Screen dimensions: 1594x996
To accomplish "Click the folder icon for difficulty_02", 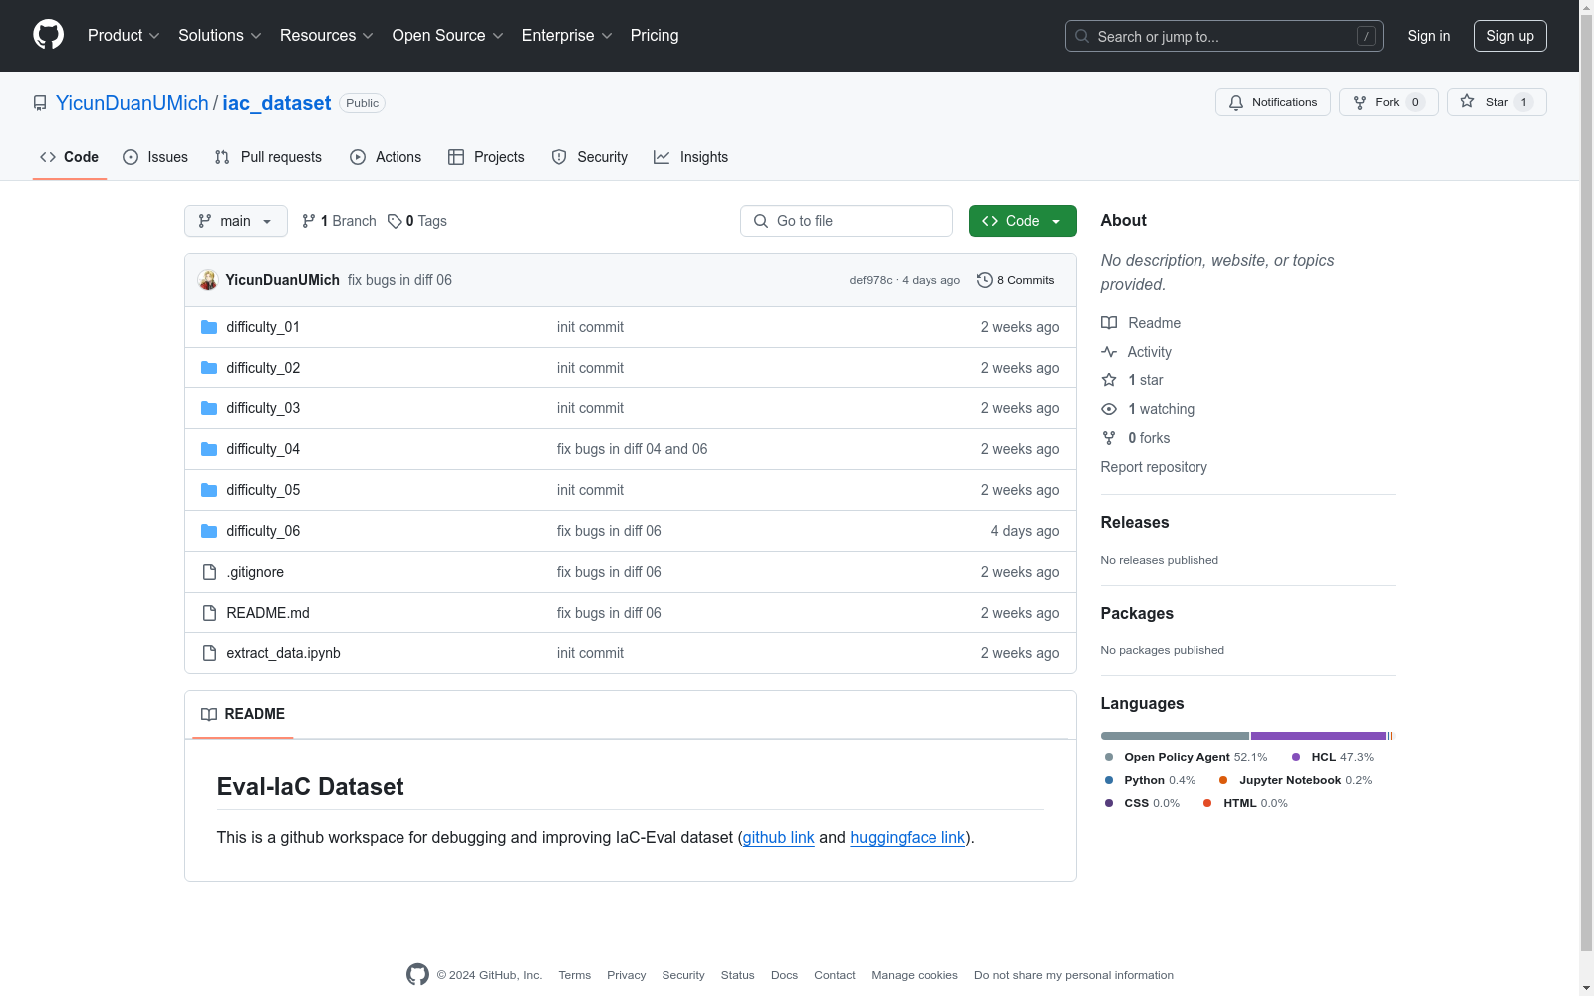I will point(209,368).
